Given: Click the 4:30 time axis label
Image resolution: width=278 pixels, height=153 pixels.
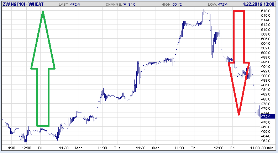Looking at the screenshot, I should pyautogui.click(x=11, y=148).
